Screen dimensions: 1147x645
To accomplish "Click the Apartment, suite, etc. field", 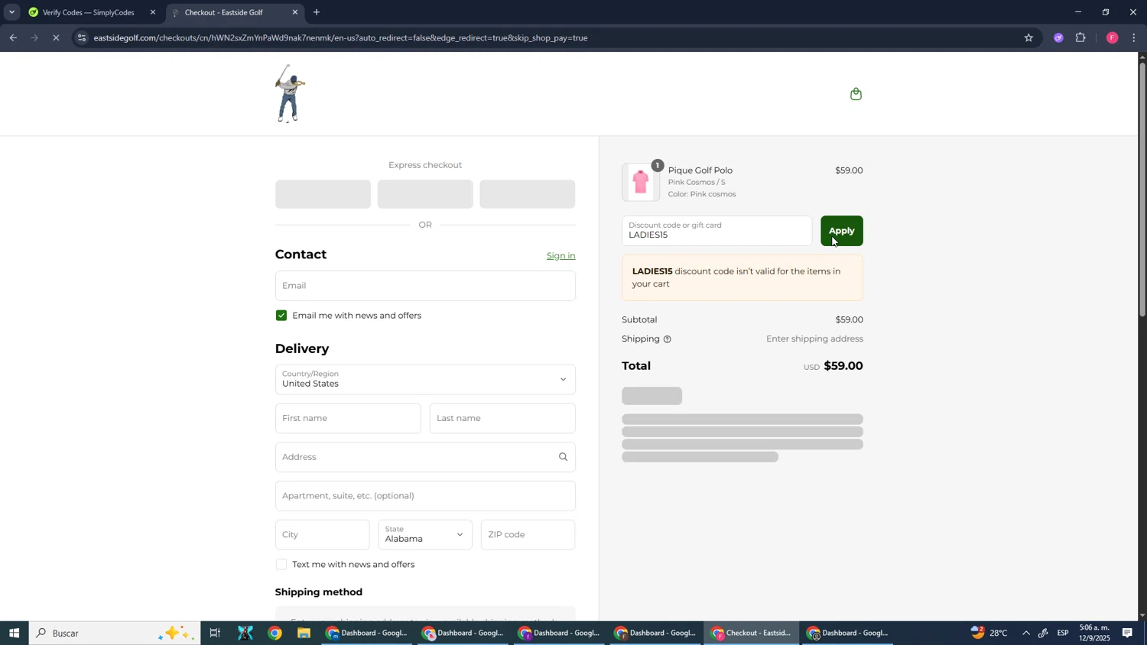I will 425,496.
